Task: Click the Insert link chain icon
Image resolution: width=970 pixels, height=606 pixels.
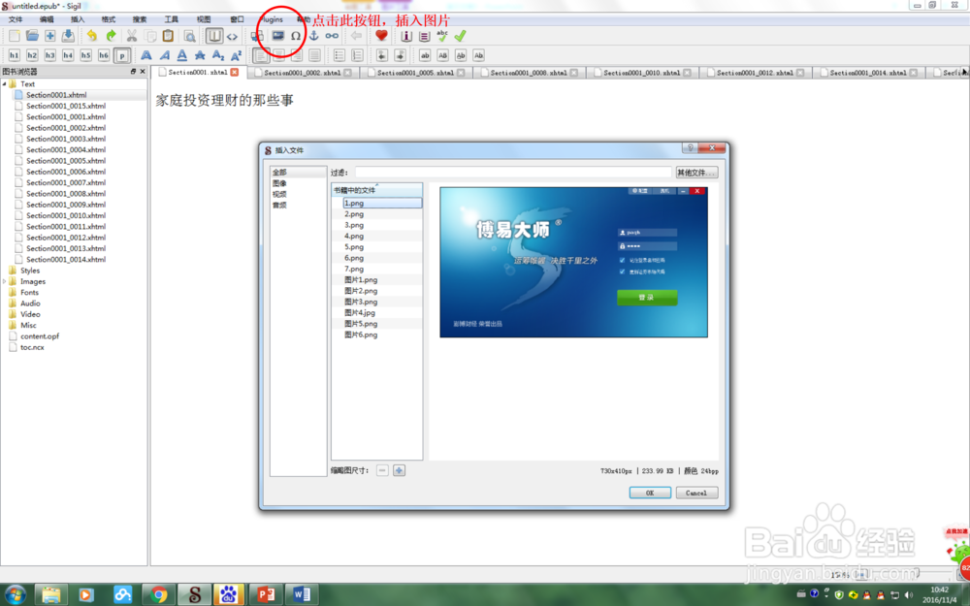Action: pos(332,36)
